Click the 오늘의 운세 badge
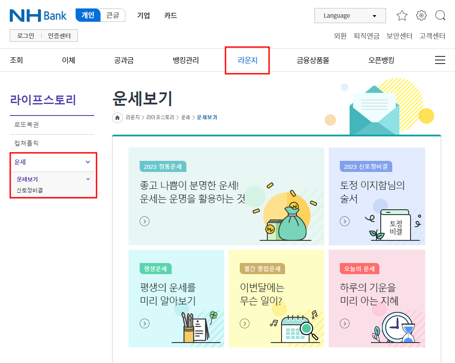Viewport: 455px width, 363px height. (x=359, y=268)
